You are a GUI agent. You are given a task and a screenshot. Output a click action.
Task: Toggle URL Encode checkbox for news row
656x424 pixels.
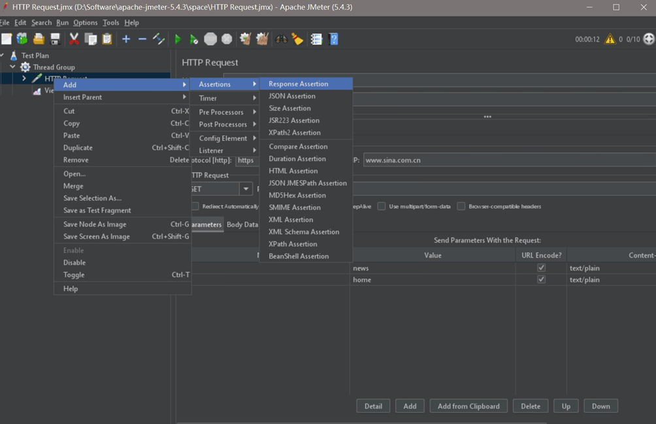click(541, 268)
